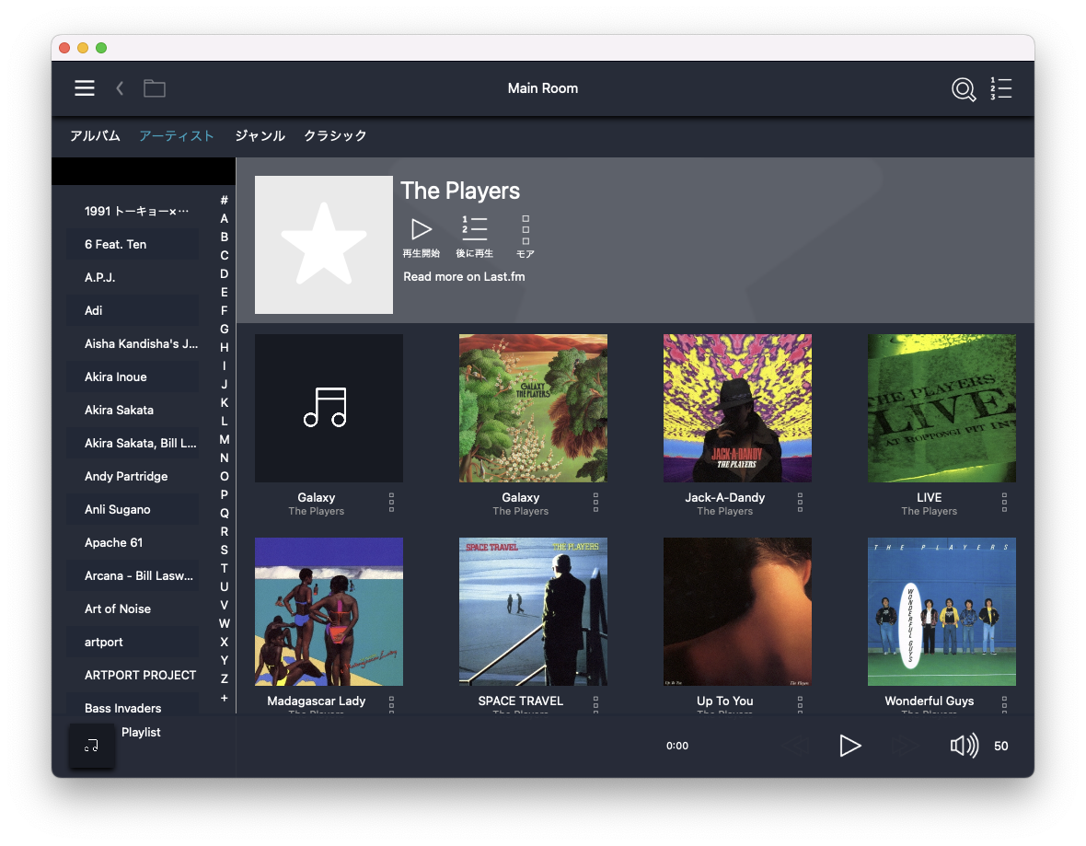Jump to letter T in index

pos(225,568)
